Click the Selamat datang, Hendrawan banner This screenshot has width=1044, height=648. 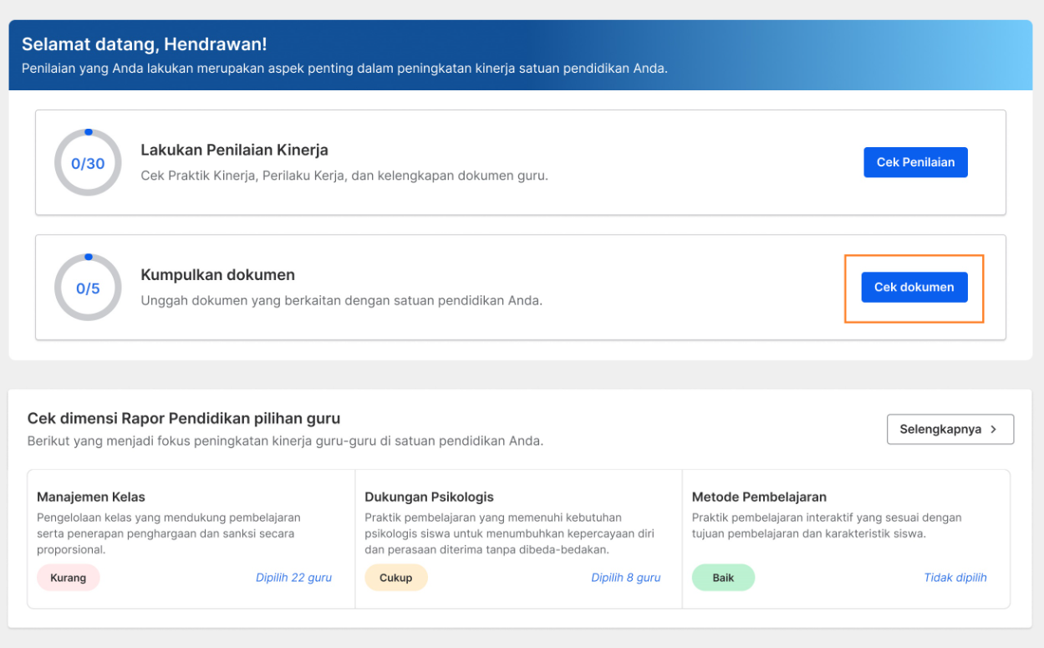[521, 55]
